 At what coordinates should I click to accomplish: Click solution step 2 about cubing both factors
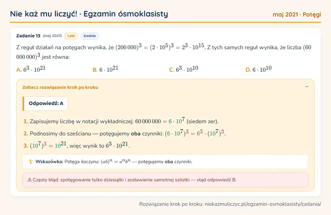[125, 133]
